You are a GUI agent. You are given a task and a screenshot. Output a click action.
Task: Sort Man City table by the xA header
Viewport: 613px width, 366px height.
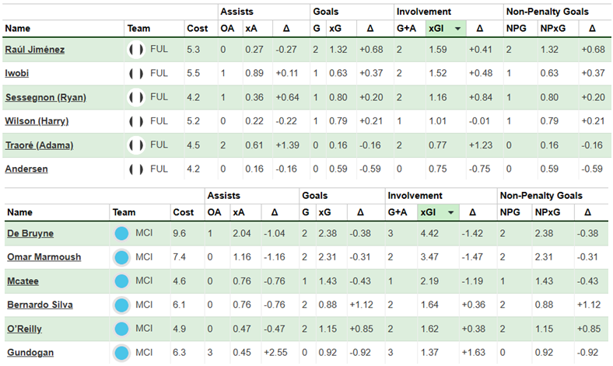coord(237,212)
